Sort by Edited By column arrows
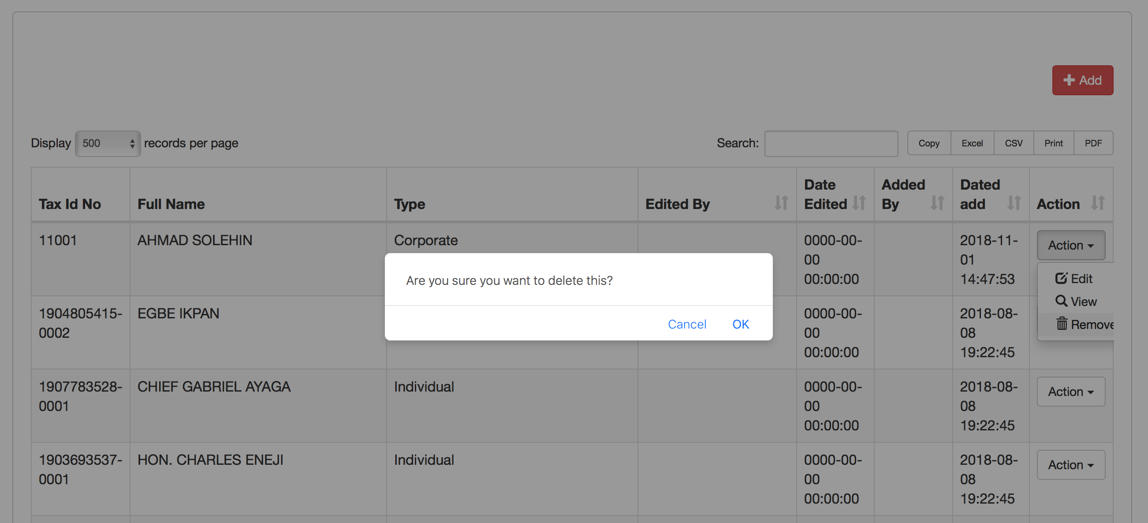 pos(781,203)
